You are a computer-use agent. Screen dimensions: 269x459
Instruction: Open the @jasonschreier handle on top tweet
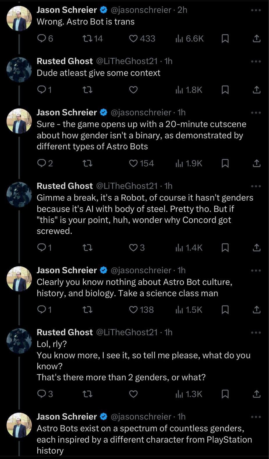click(x=141, y=10)
